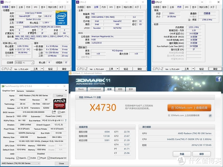The height and width of the screenshot is (167, 223).
Task: Open the Sensors tab in GPU-Z
Action: [x=20, y=91]
